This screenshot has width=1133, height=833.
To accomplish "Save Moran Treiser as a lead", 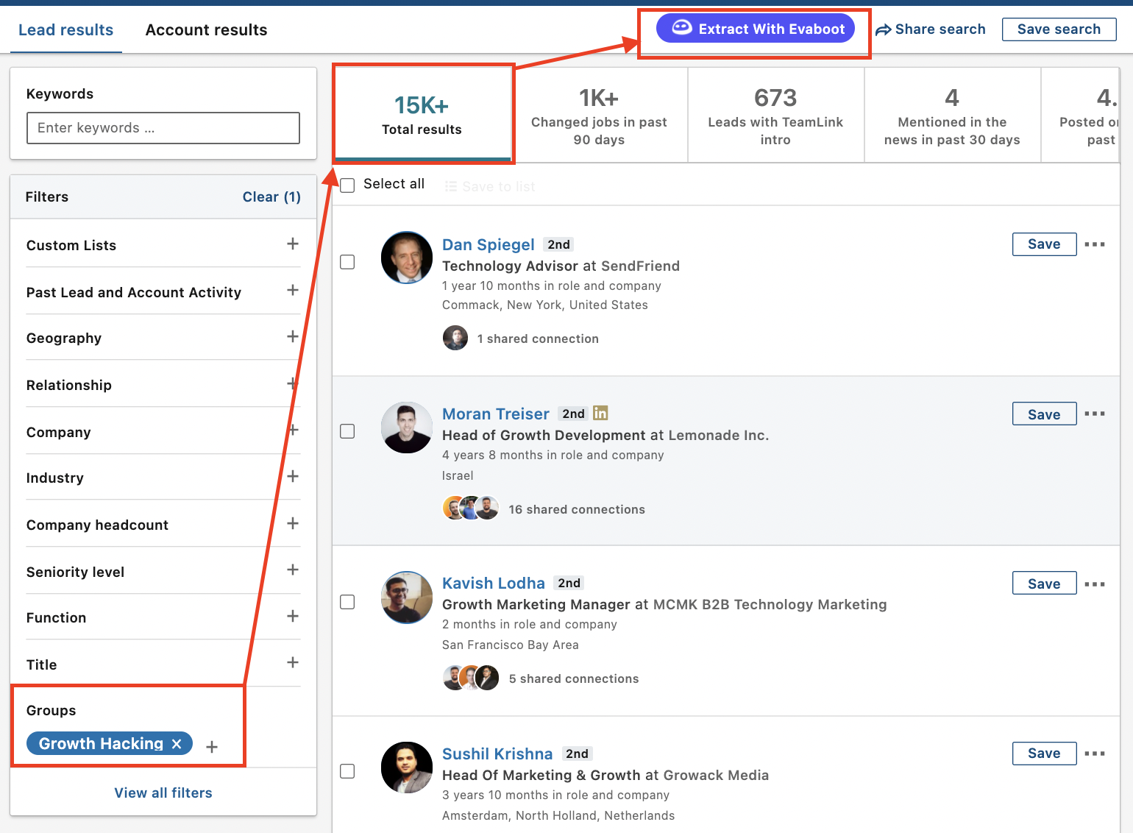I will tap(1044, 414).
